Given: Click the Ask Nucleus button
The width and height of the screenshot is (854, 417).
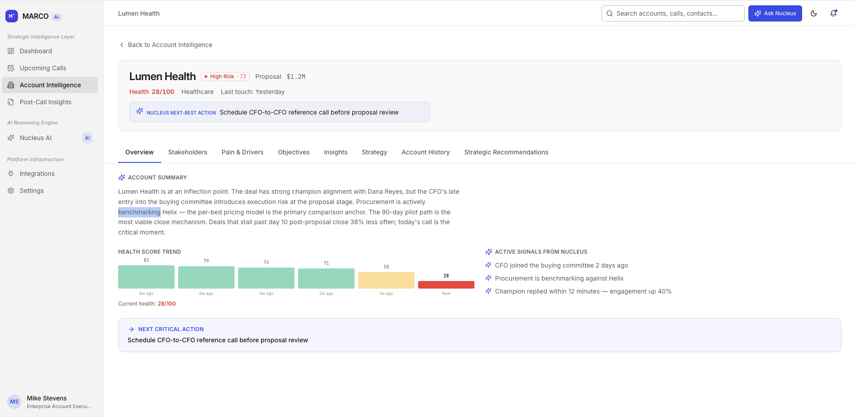Looking at the screenshot, I should point(775,13).
